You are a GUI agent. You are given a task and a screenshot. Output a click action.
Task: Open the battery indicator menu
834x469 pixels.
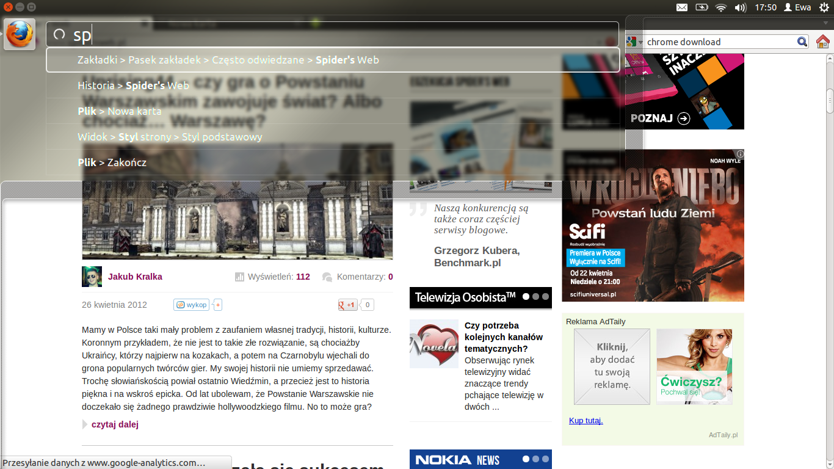tap(702, 7)
